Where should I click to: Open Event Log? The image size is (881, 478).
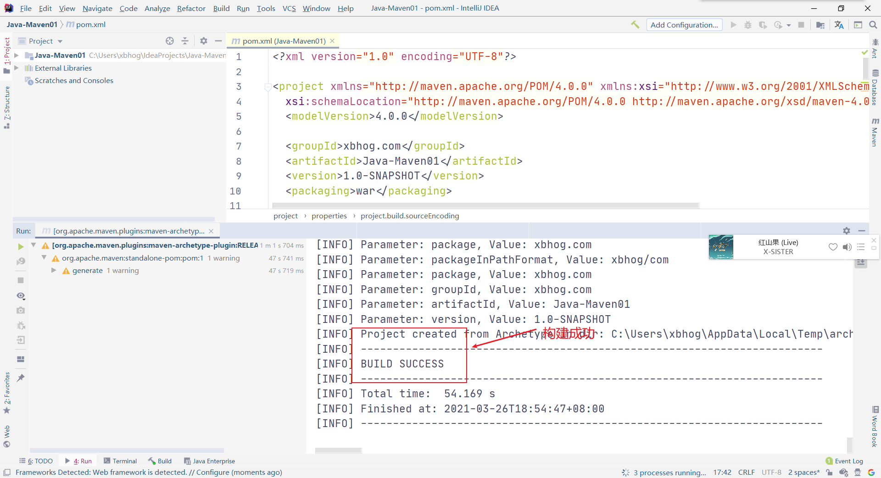click(x=844, y=461)
